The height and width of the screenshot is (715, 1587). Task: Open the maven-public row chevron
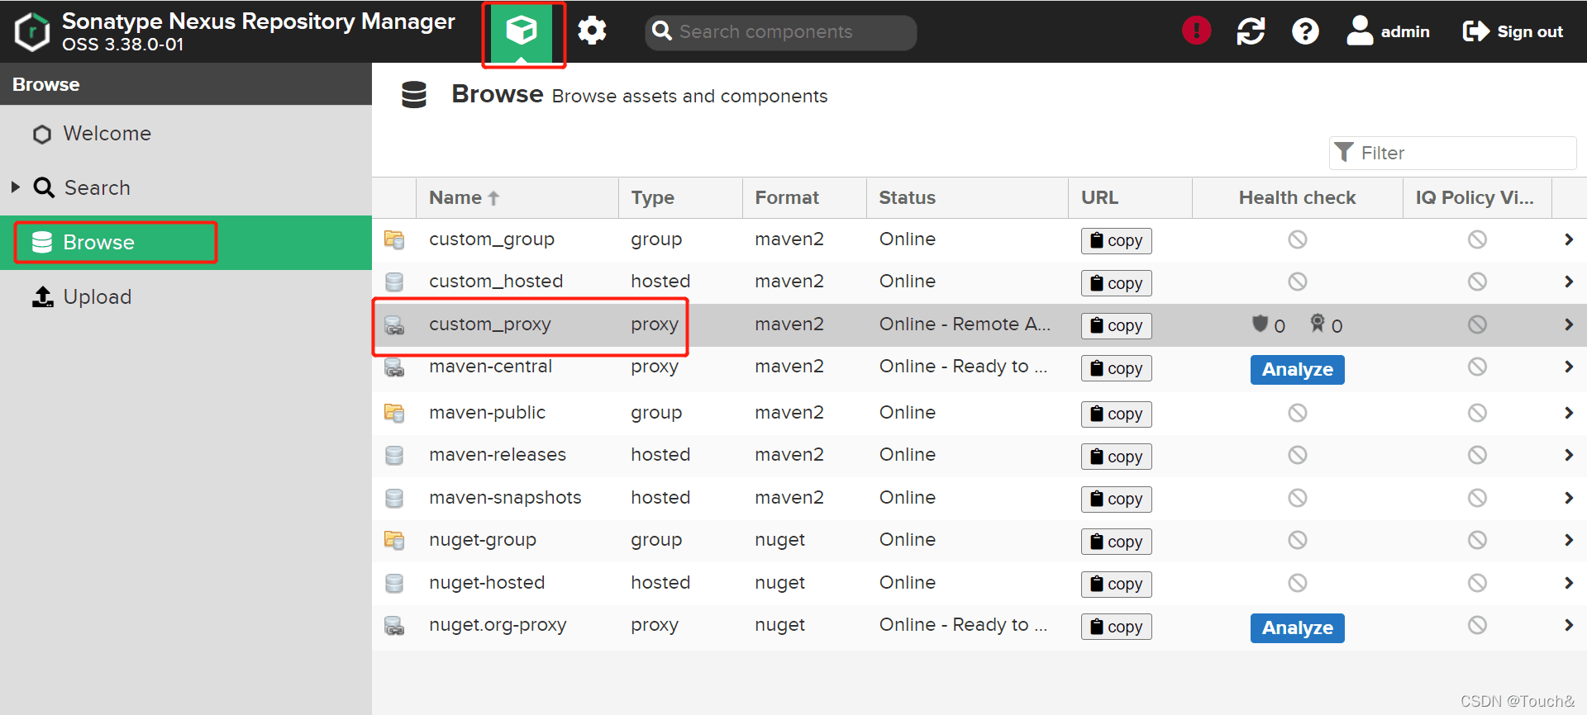[1568, 413]
